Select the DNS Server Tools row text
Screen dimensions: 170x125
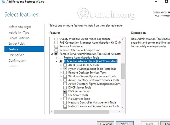tap(79, 91)
